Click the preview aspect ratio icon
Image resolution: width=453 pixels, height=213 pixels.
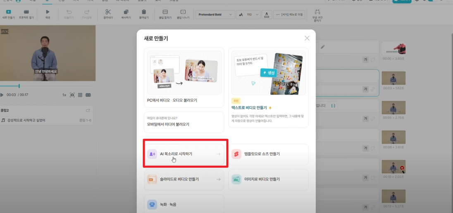tap(88, 95)
